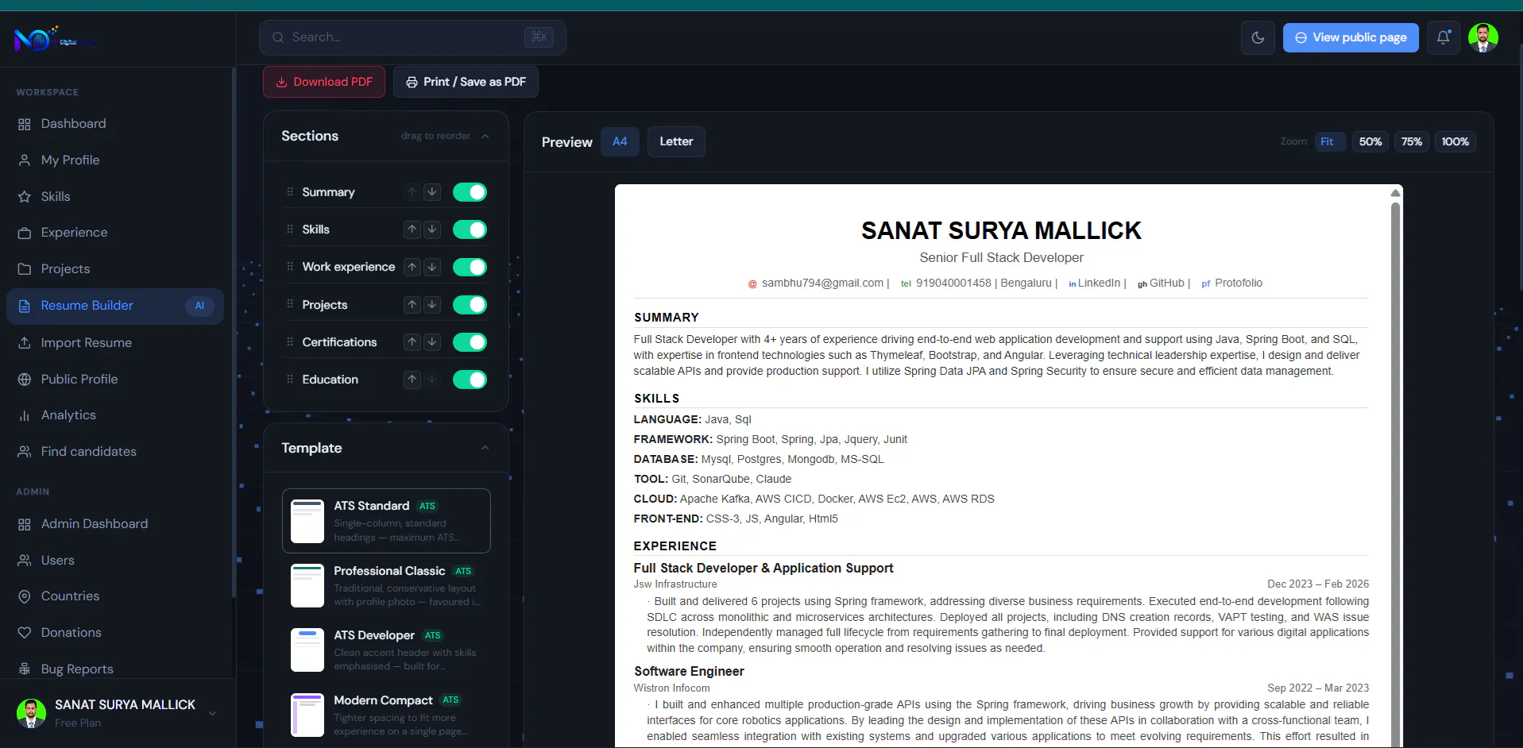The image size is (1523, 748).
Task: Go to My Profile page
Action: 115,160
